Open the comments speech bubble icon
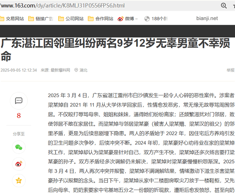 [19, 101]
